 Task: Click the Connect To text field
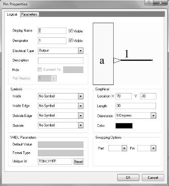(x=73, y=69)
